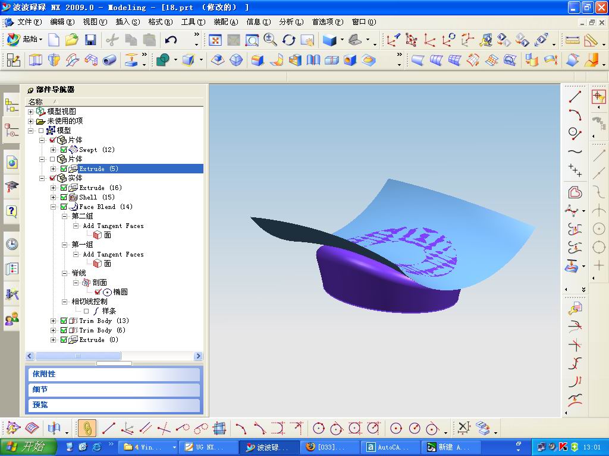Viewport: 609px width, 456px height.
Task: Click the Undo arrow icon
Action: [x=171, y=40]
